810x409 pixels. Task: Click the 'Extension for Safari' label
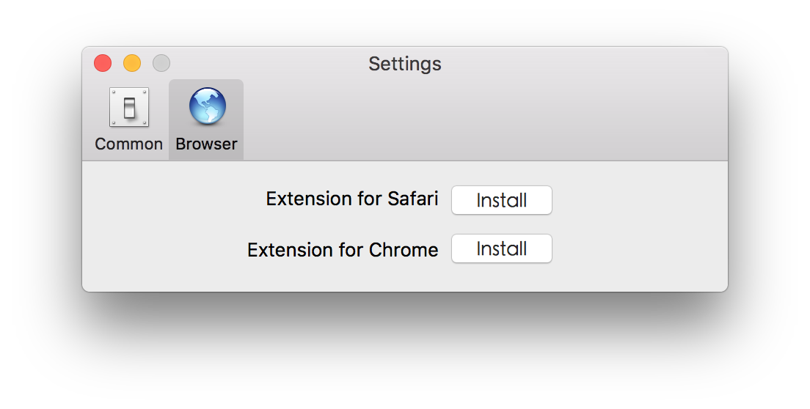(351, 199)
